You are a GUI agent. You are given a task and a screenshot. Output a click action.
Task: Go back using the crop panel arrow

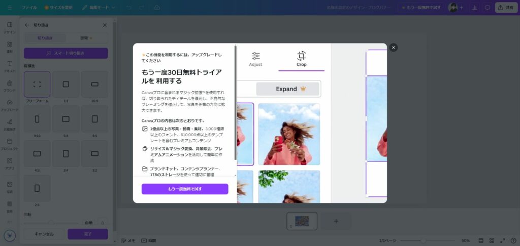(27, 25)
